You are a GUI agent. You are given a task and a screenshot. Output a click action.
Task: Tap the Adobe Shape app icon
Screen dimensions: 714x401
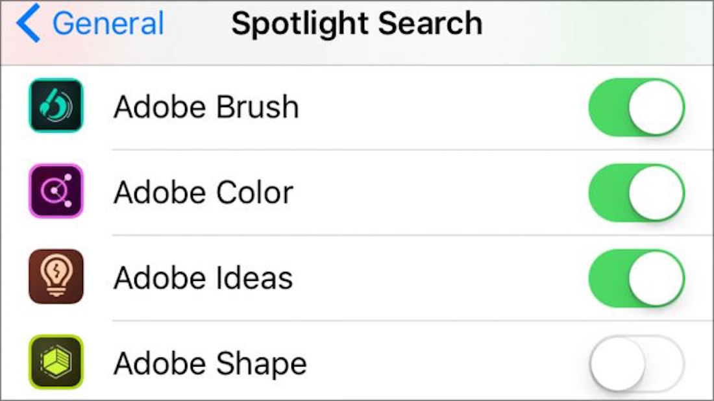(56, 361)
